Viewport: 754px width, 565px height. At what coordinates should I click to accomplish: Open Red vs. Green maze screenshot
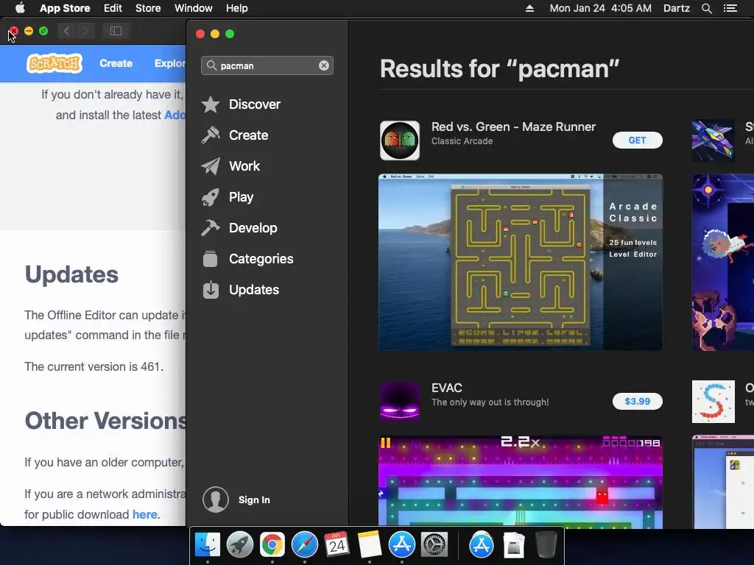tap(521, 263)
